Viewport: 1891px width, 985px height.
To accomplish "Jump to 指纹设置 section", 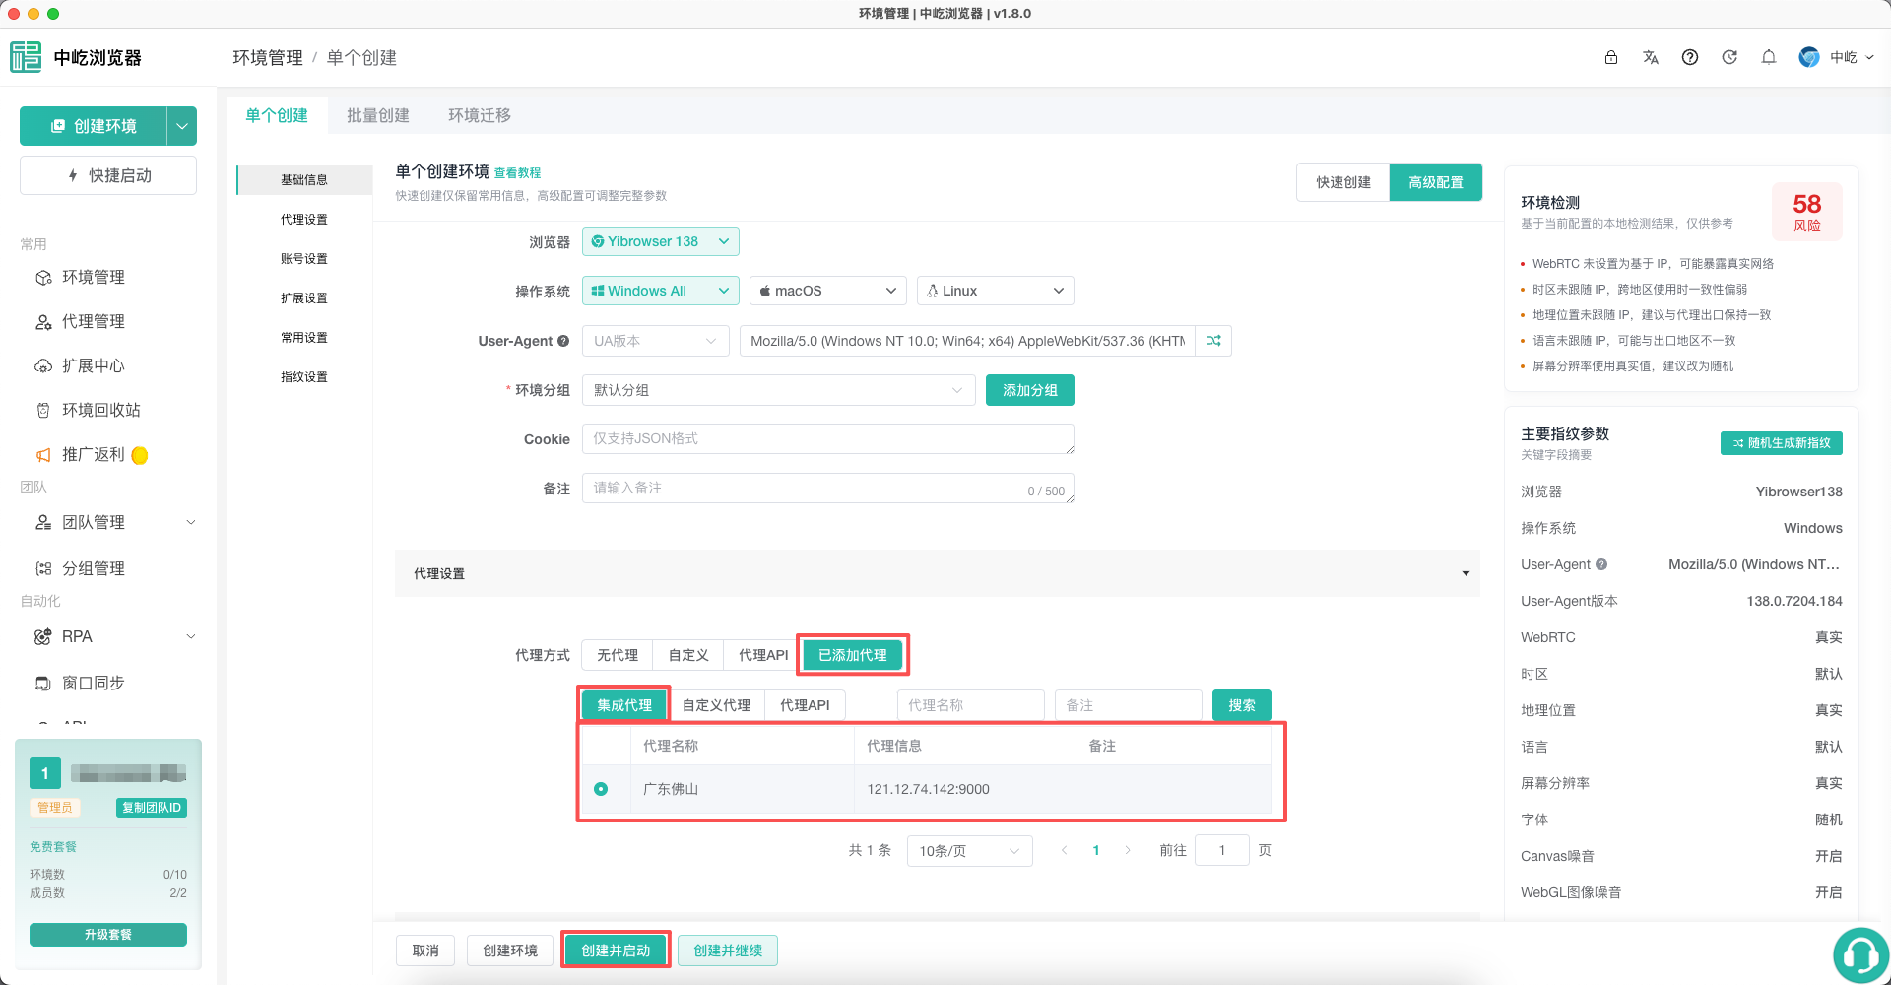I will [x=304, y=376].
